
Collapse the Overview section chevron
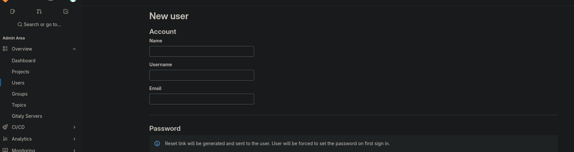(74, 49)
